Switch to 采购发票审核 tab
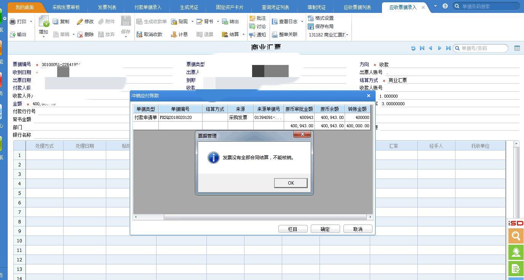524x280 pixels. pos(66,7)
